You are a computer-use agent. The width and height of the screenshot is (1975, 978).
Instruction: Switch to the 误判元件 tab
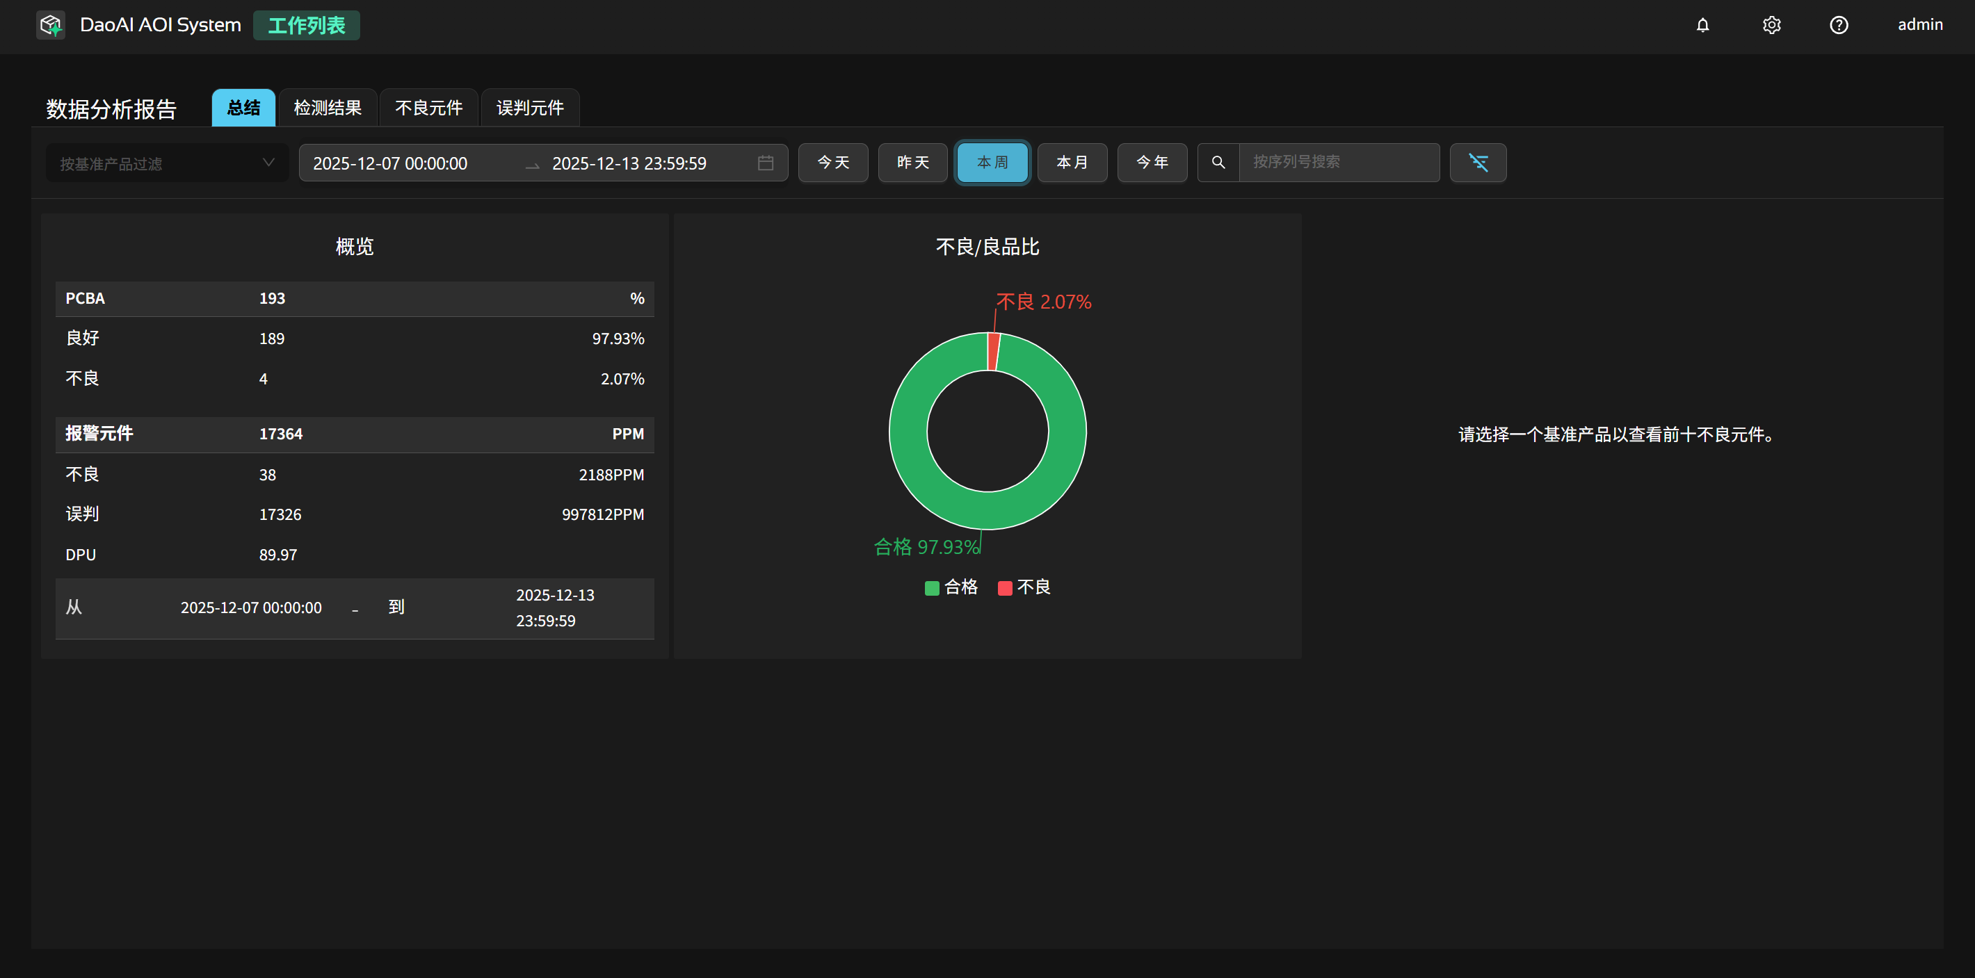tap(530, 108)
